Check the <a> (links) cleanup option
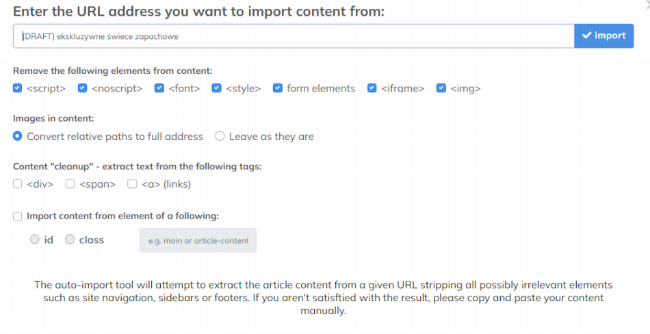The image size is (650, 334). [x=133, y=184]
